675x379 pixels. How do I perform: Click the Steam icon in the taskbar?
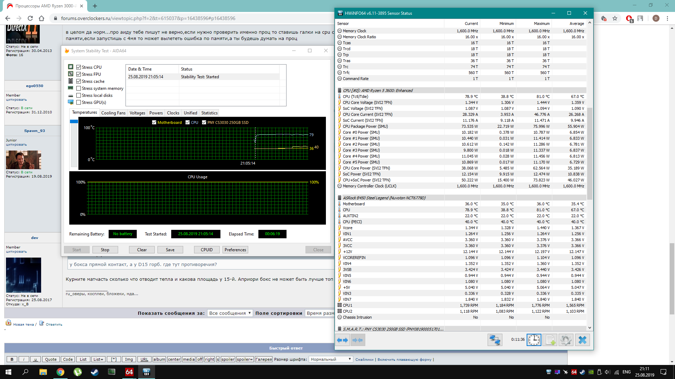[95, 372]
